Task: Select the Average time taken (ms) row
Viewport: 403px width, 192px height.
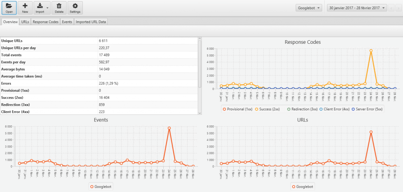Action: coord(99,76)
